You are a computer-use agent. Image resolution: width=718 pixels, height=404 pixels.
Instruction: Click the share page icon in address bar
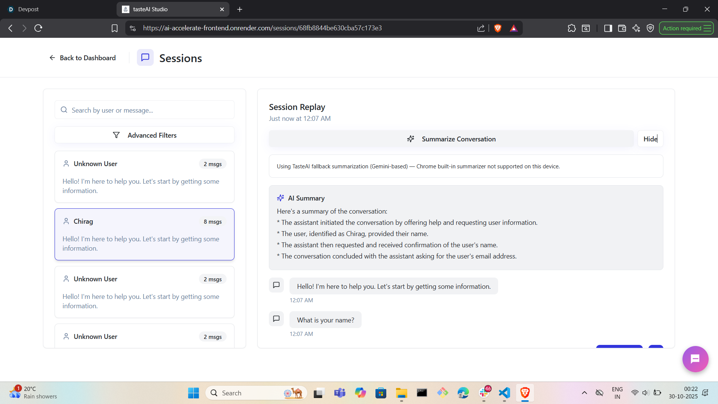pos(481,28)
